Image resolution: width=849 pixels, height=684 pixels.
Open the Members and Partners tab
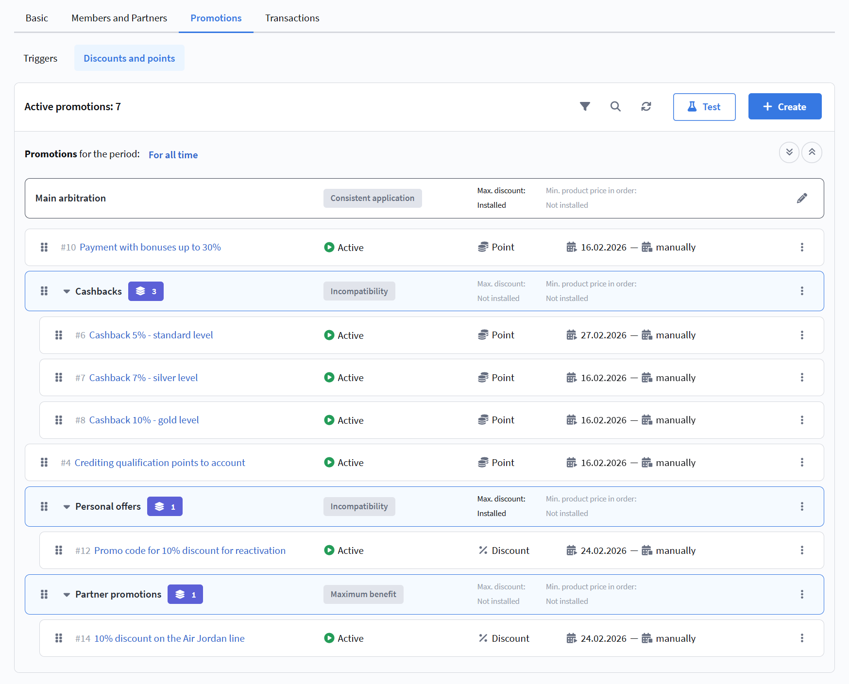point(119,18)
